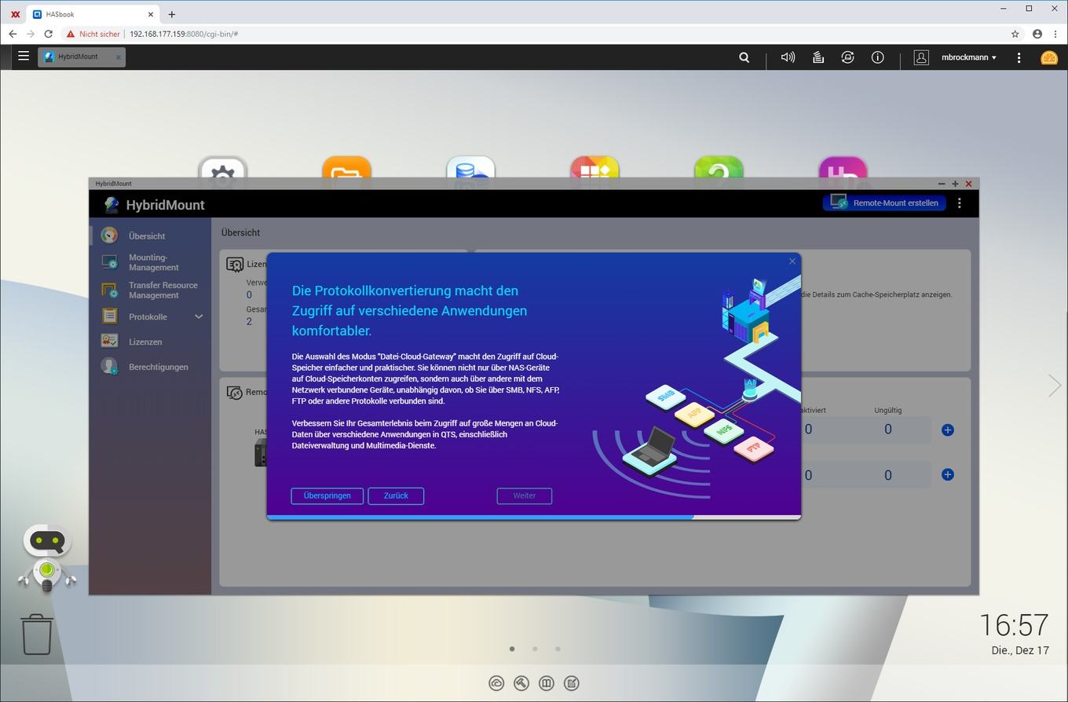Click the Transfer Resource Management icon
The image size is (1068, 702).
click(x=109, y=290)
